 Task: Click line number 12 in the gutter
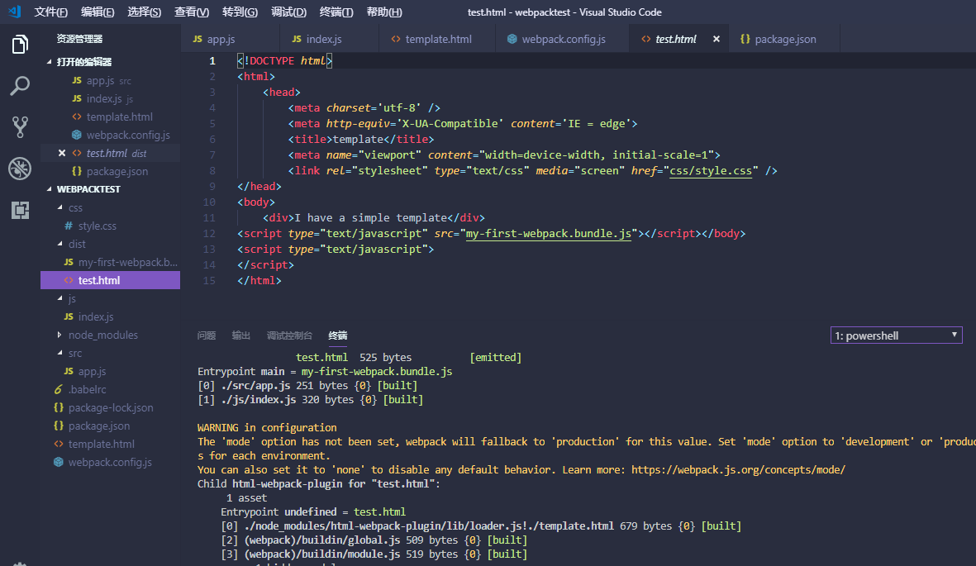209,234
